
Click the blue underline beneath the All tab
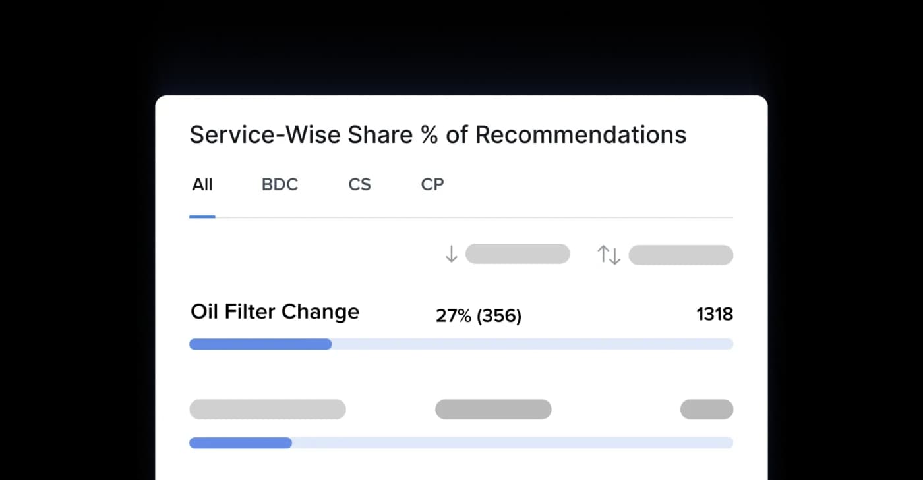[202, 216]
